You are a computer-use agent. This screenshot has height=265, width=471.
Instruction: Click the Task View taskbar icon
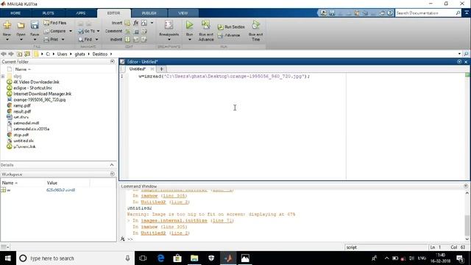(x=143, y=258)
